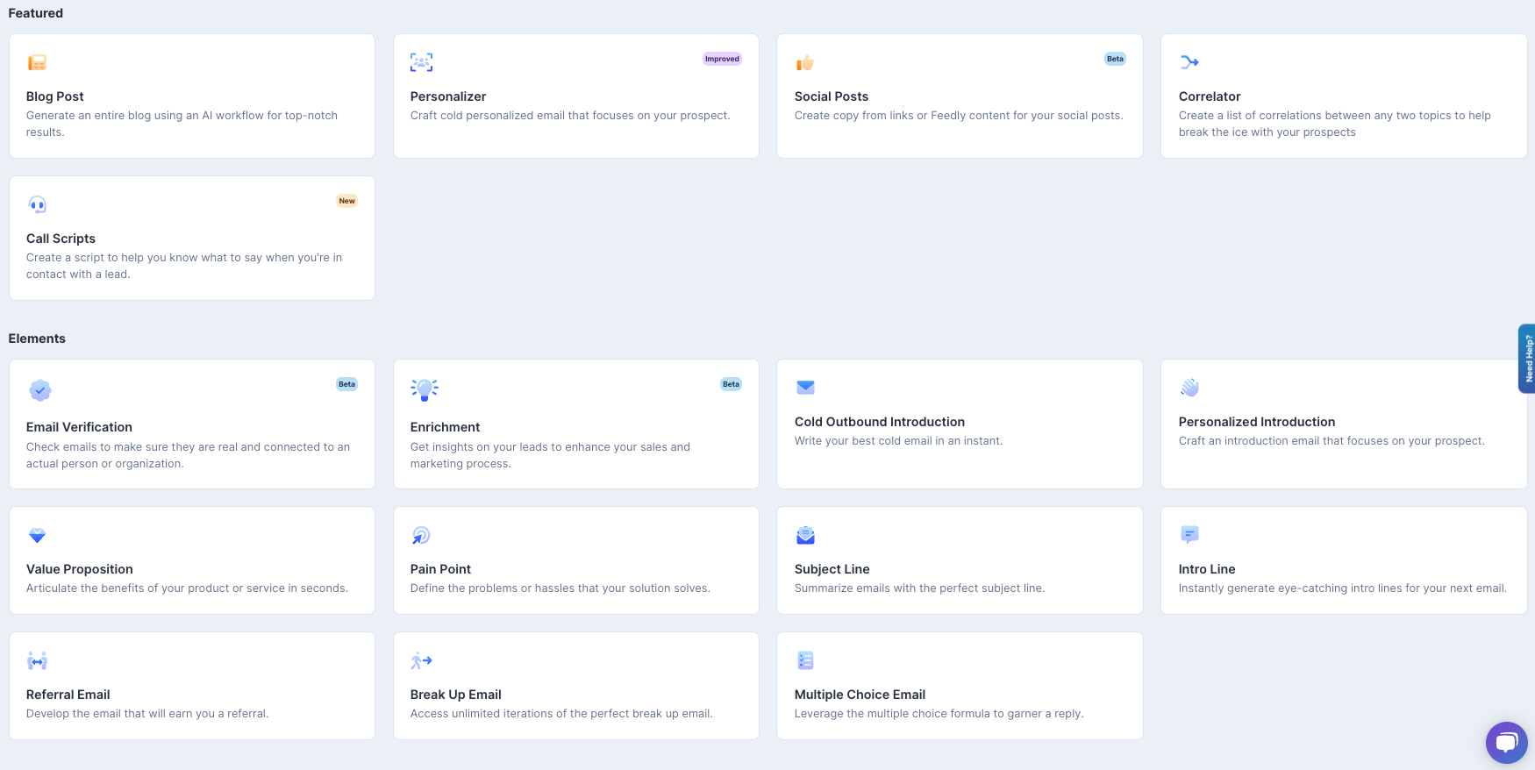Click the Correlator arrows icon
Image resolution: width=1535 pixels, height=770 pixels.
coord(1189,62)
